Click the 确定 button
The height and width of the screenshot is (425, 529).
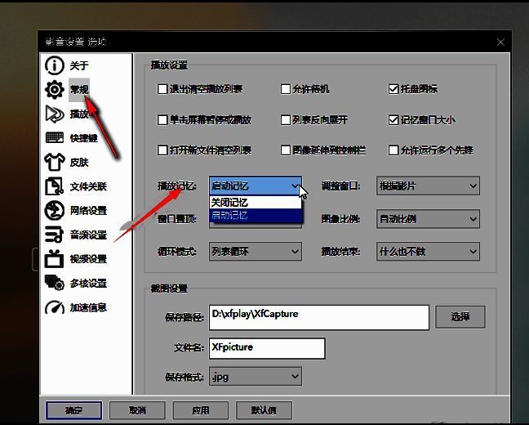(x=74, y=410)
